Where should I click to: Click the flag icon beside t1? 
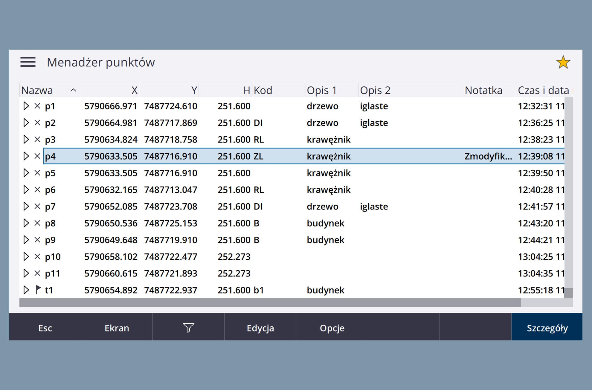coord(38,290)
